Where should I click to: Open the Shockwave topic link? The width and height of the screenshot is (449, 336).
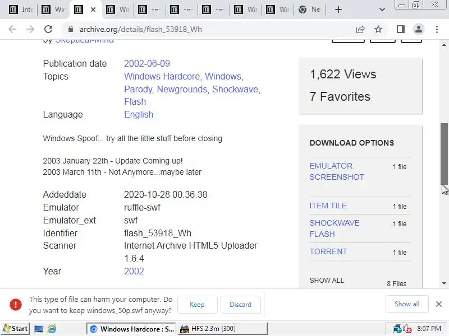(236, 90)
